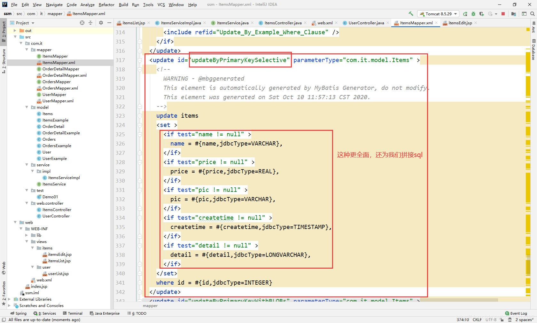Toggle fold marker at line 324 set
The width and height of the screenshot is (537, 323).
[140, 125]
